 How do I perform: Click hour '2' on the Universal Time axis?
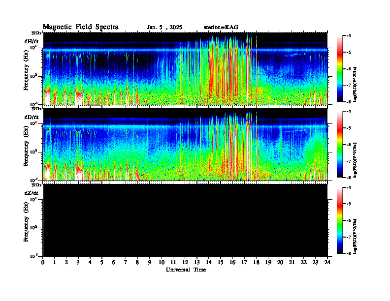point(66,263)
